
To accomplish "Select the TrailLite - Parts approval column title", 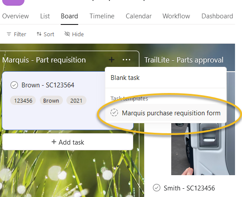I will [184, 60].
